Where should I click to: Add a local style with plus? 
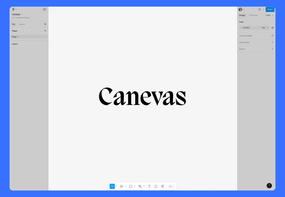pos(272,42)
